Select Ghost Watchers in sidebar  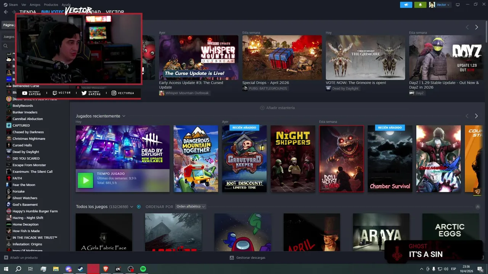(25, 198)
